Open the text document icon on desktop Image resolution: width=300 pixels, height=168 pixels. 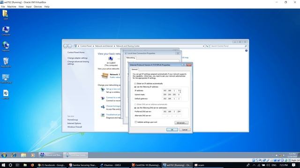[6, 94]
